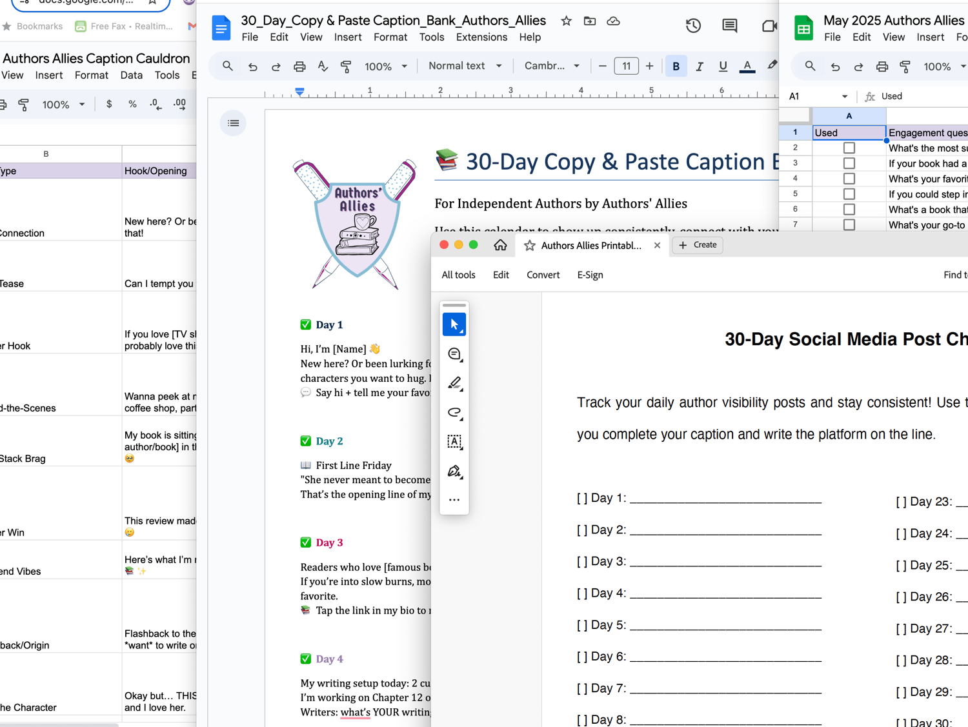Select column A header in May 2025 sheet
Image resolution: width=968 pixels, height=727 pixels.
[849, 116]
